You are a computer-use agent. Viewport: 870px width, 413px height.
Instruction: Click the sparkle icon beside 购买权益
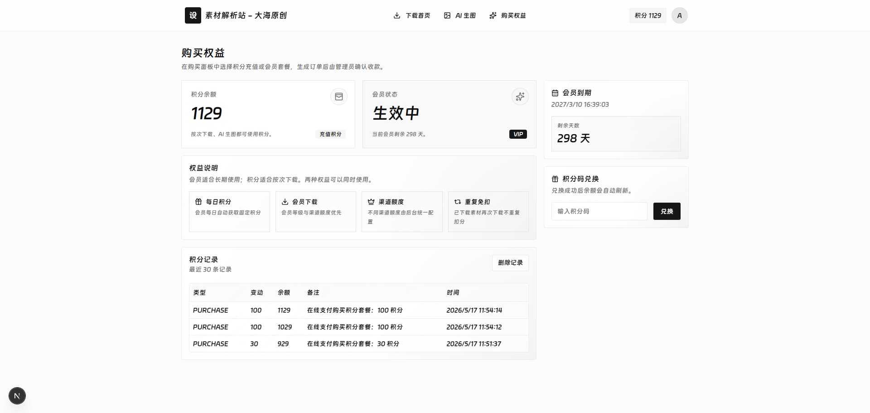(x=493, y=15)
